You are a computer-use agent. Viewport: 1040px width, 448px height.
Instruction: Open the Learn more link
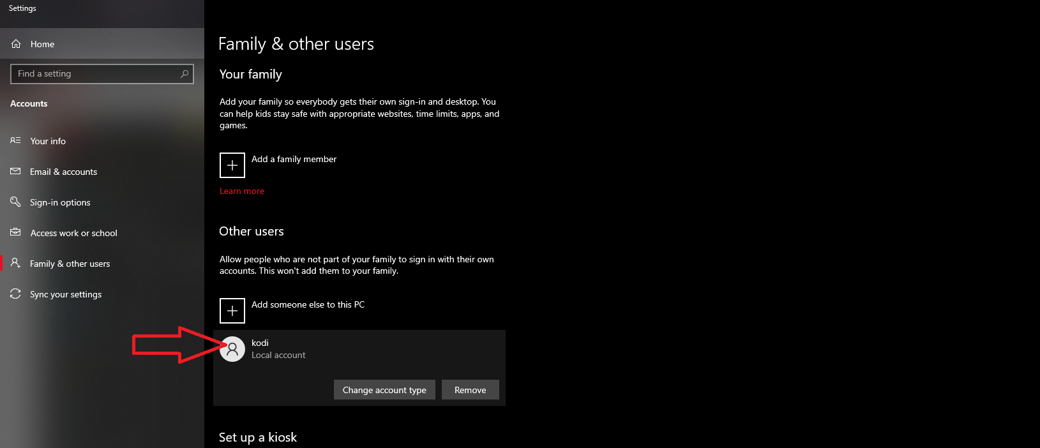241,191
